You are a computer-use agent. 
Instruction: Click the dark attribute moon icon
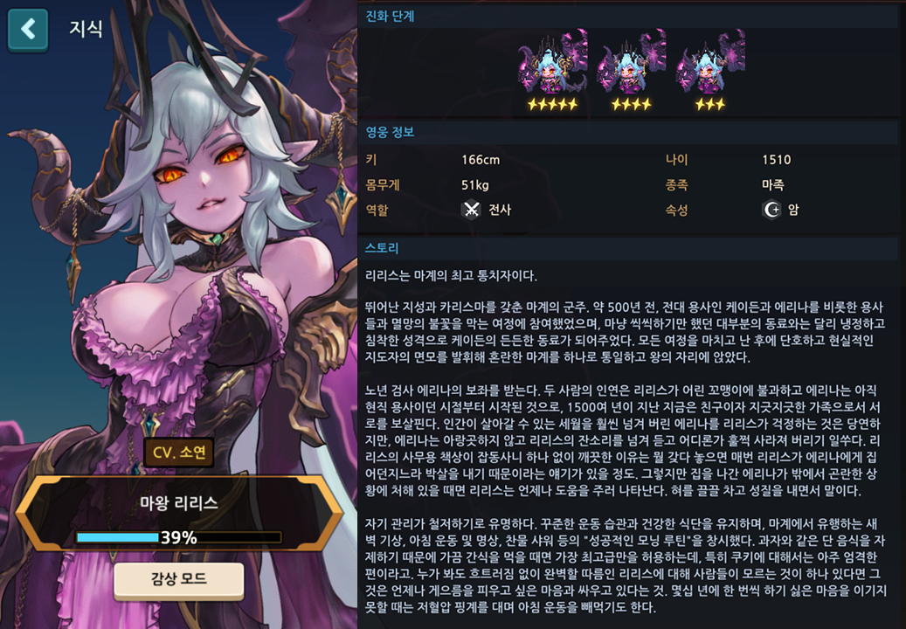click(772, 210)
